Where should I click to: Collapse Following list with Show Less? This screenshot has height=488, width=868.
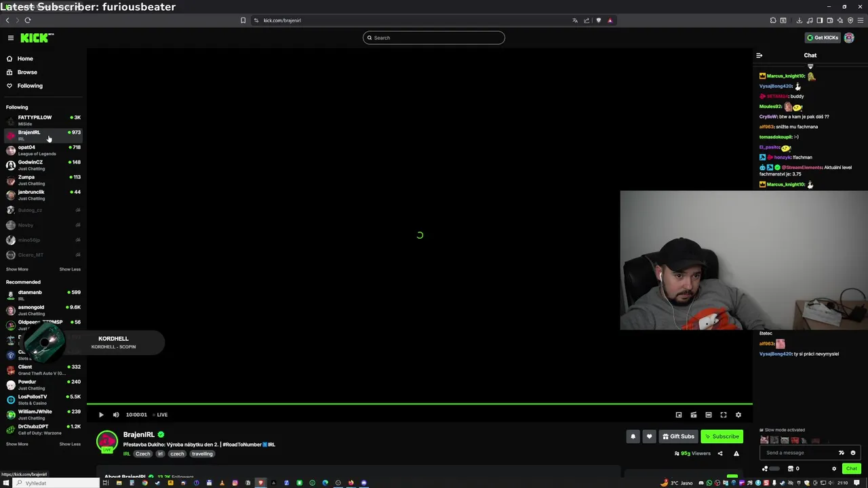pyautogui.click(x=70, y=269)
